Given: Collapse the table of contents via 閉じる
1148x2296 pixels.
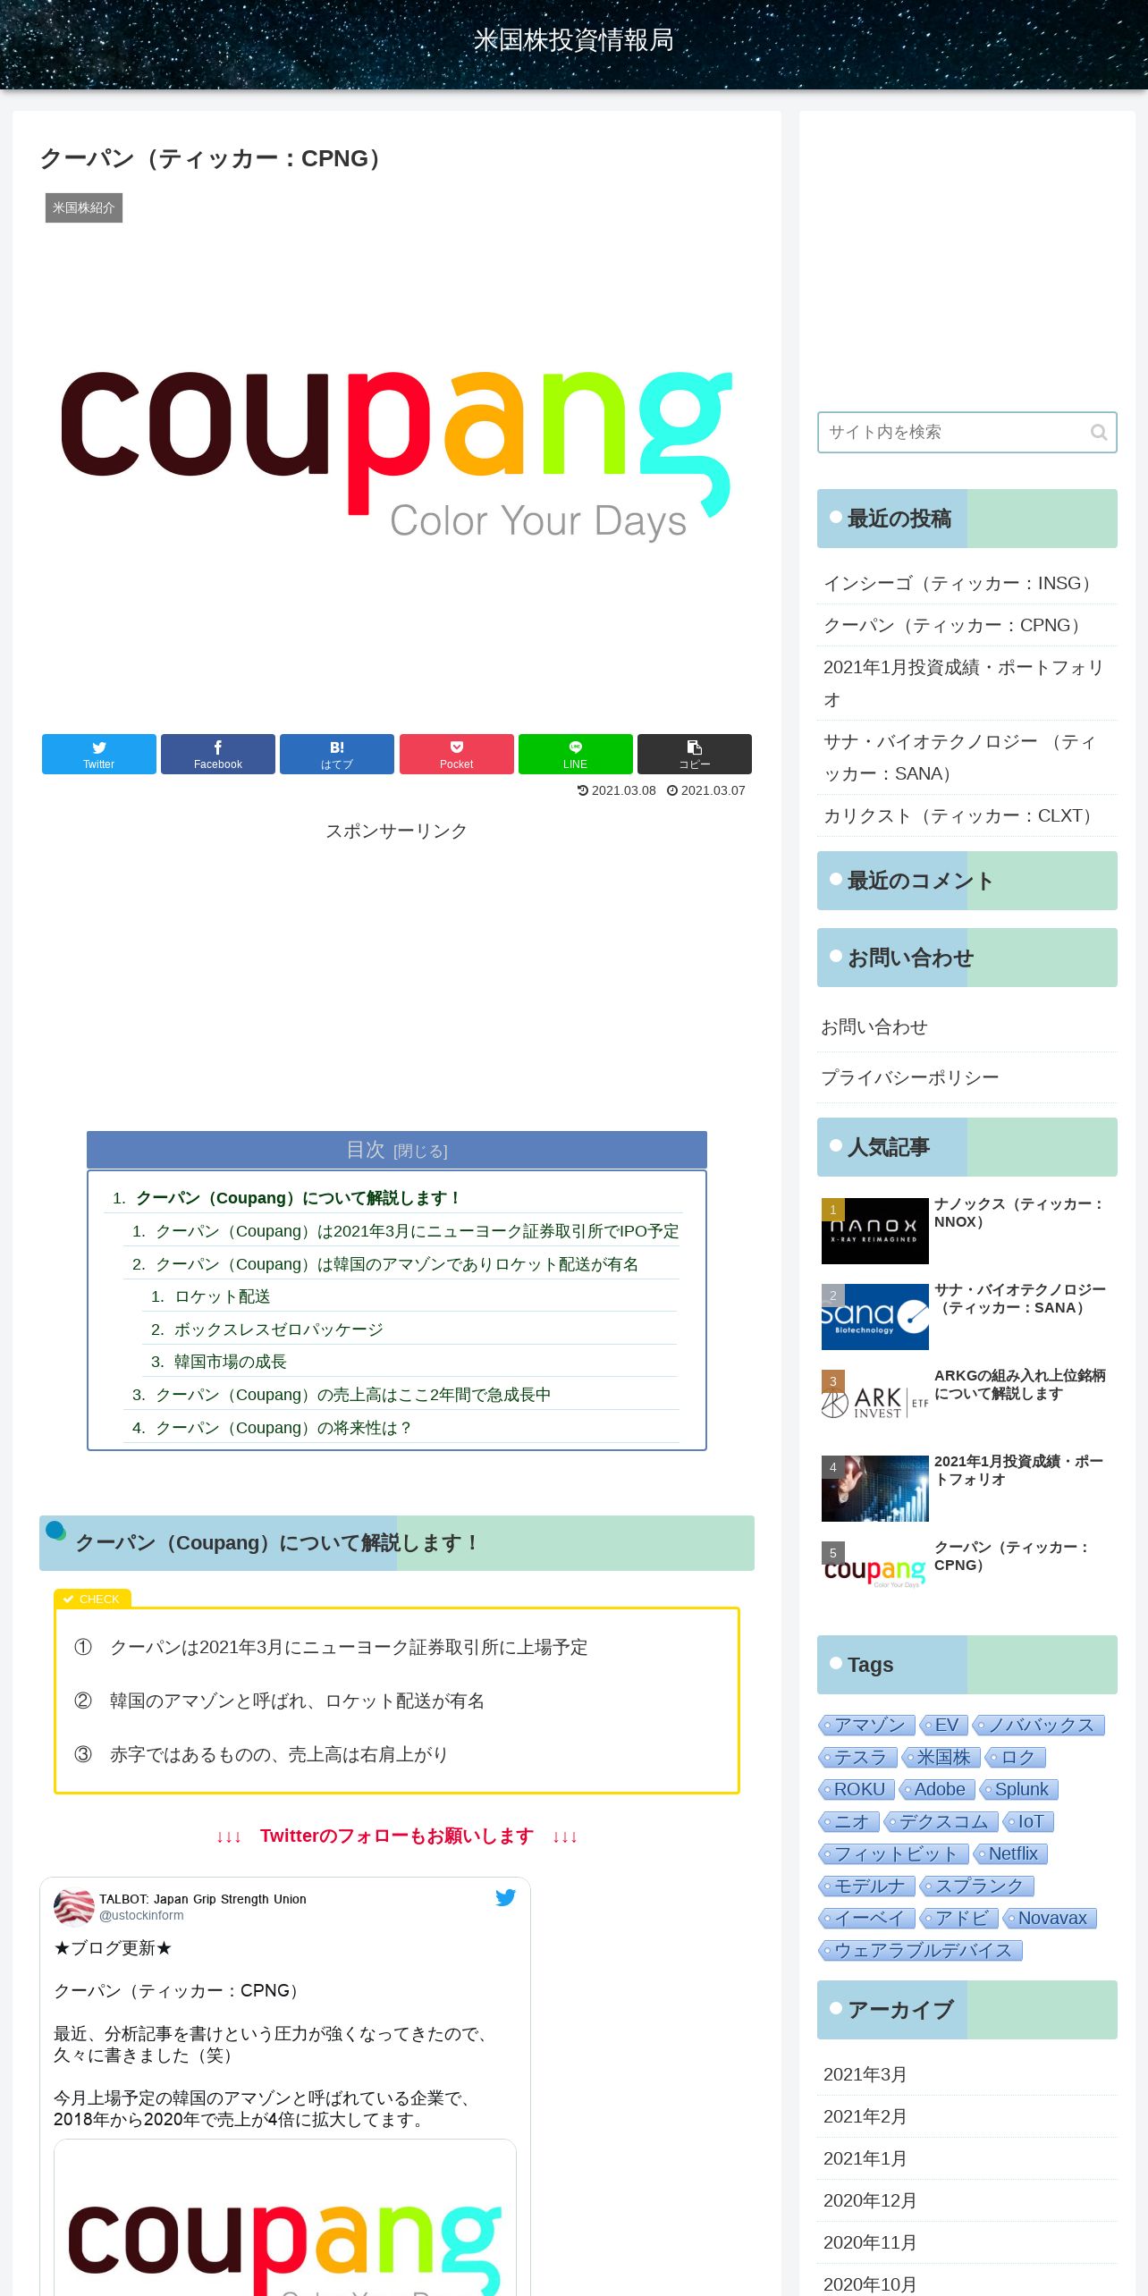Looking at the screenshot, I should 420,1151.
